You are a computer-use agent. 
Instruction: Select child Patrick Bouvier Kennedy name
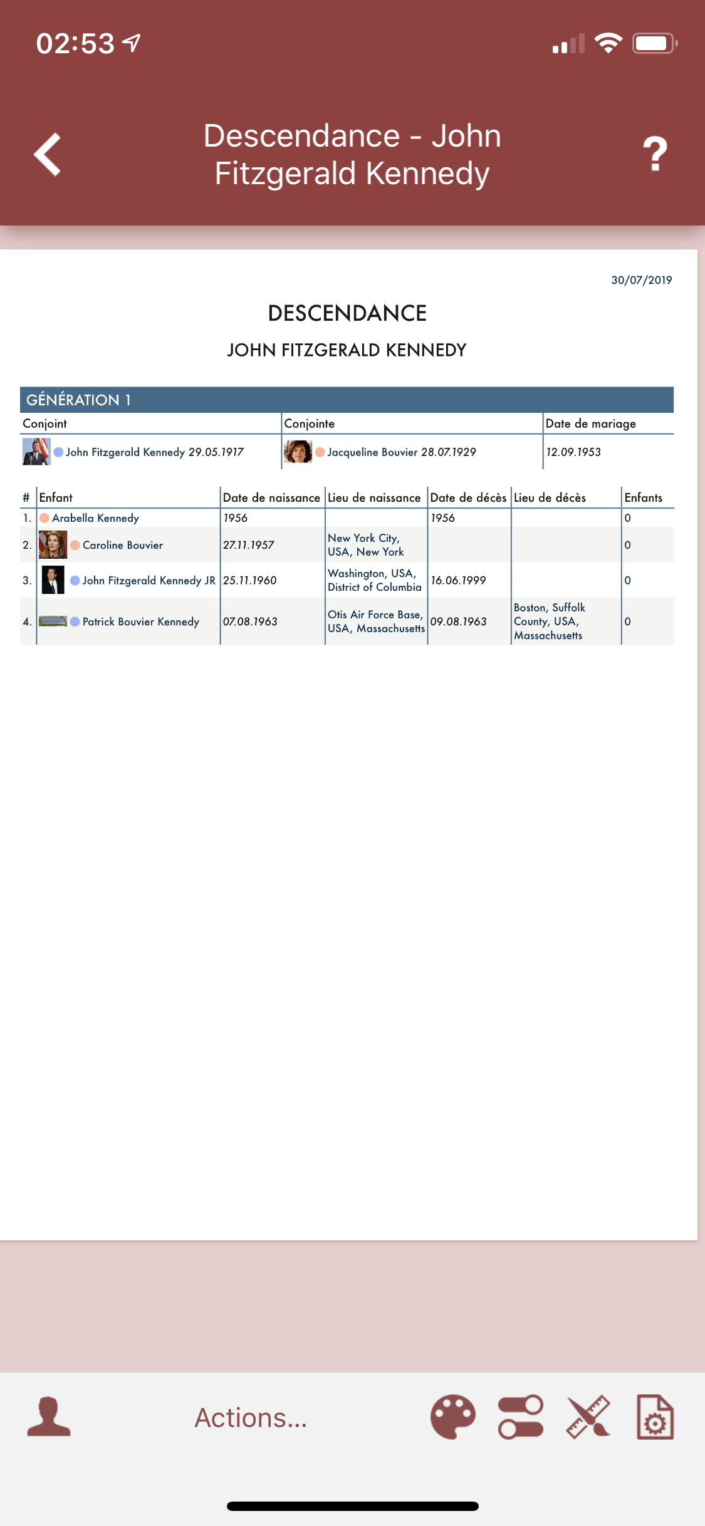coord(141,621)
